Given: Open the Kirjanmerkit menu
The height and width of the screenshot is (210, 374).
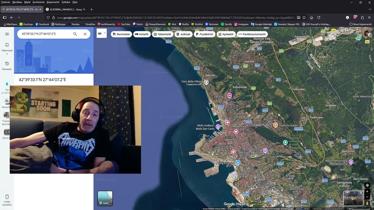Looking at the screenshot, I should click(x=53, y=2).
